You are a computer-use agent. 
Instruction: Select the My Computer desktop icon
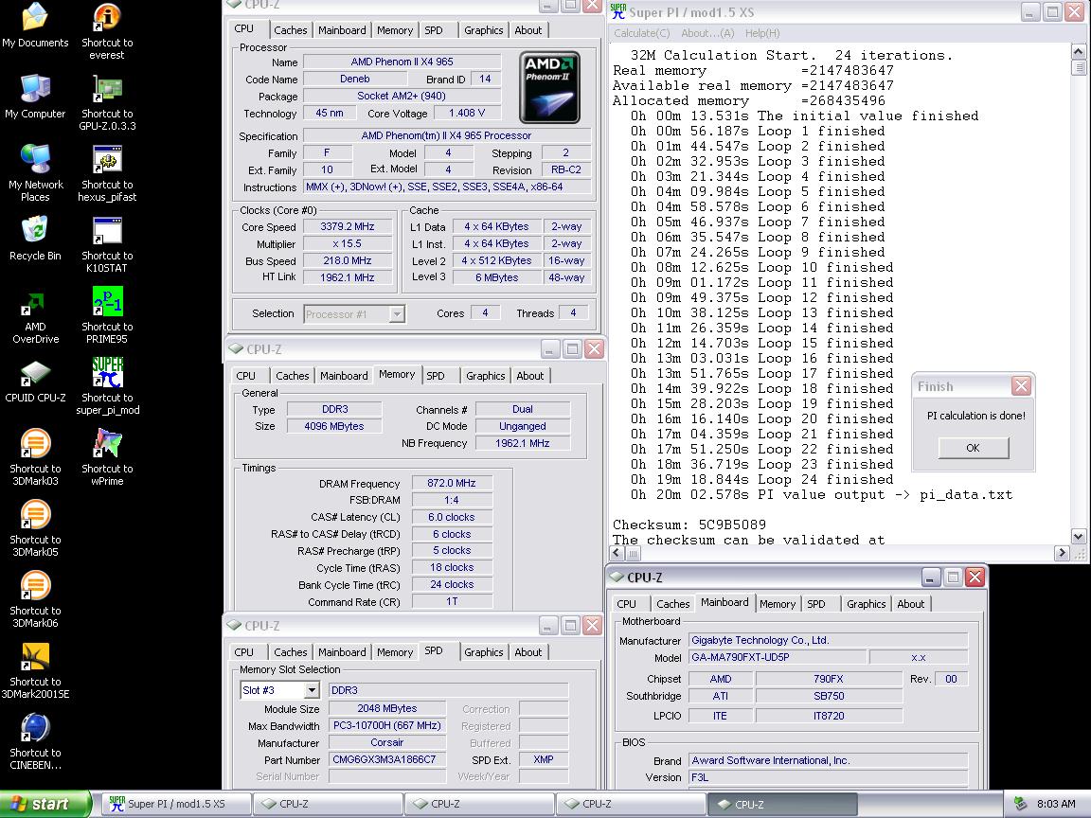point(35,96)
